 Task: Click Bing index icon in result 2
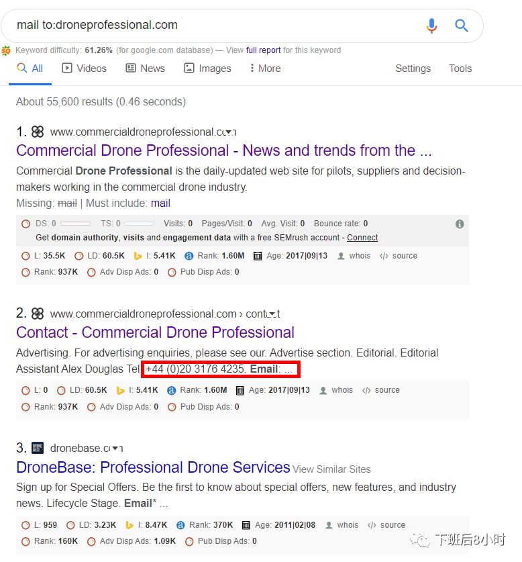(120, 390)
